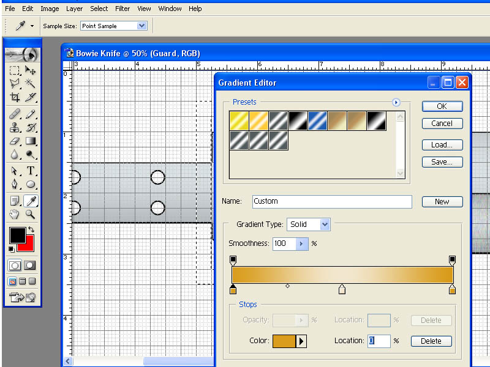This screenshot has height=367, width=490.
Task: Choose the Eraser tool
Action: 14,141
